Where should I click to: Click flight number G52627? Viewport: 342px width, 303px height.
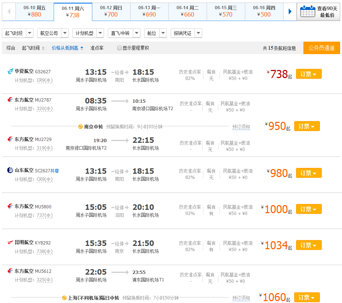[43, 71]
